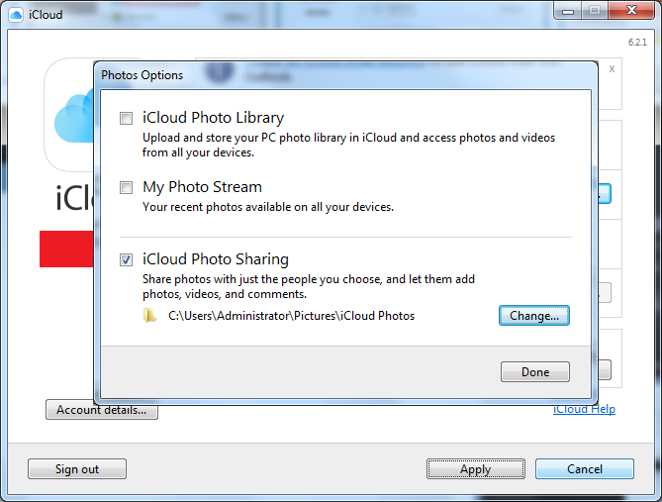Open Account details...
Screen dimensions: 662x502
coord(102,410)
